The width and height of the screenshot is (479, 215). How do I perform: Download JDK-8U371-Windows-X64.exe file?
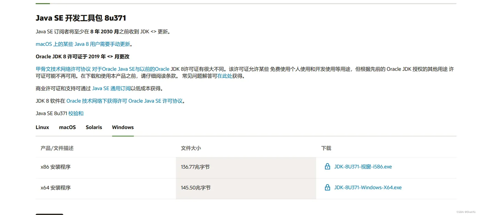tap(368, 188)
